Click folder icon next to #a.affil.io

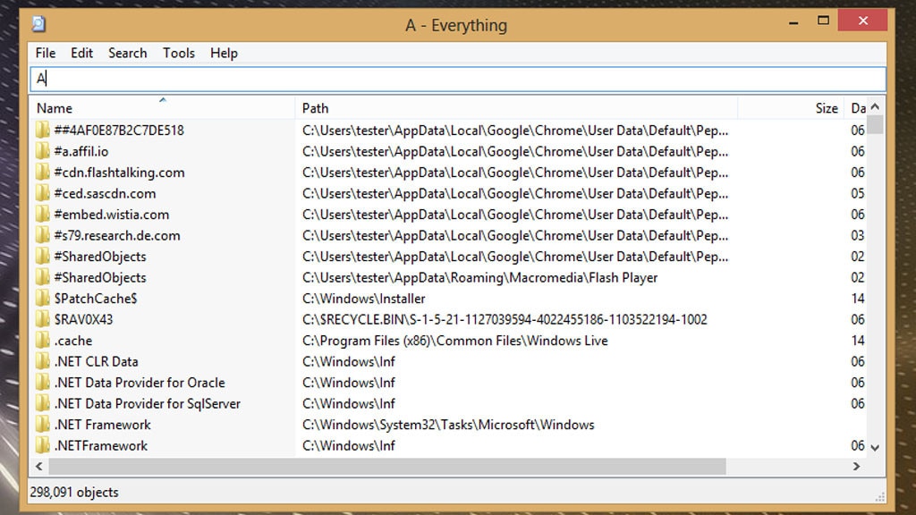(43, 151)
